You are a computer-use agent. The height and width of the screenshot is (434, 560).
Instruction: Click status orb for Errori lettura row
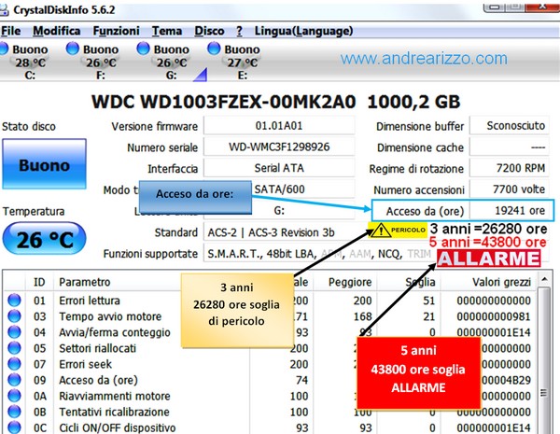point(14,300)
